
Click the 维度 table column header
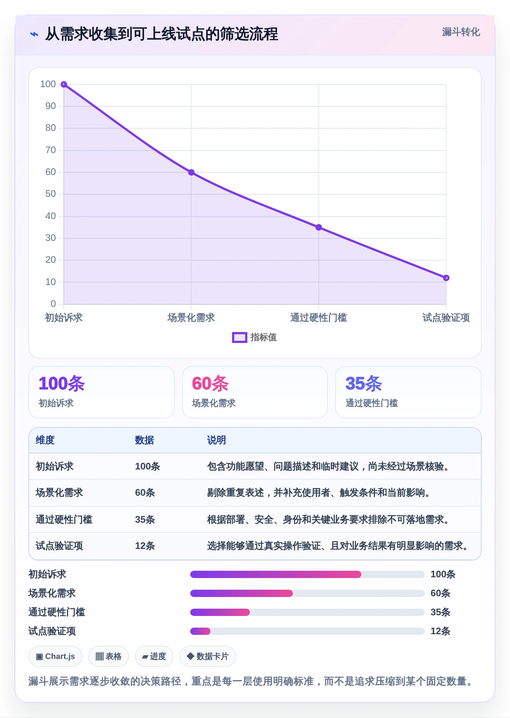coord(45,440)
